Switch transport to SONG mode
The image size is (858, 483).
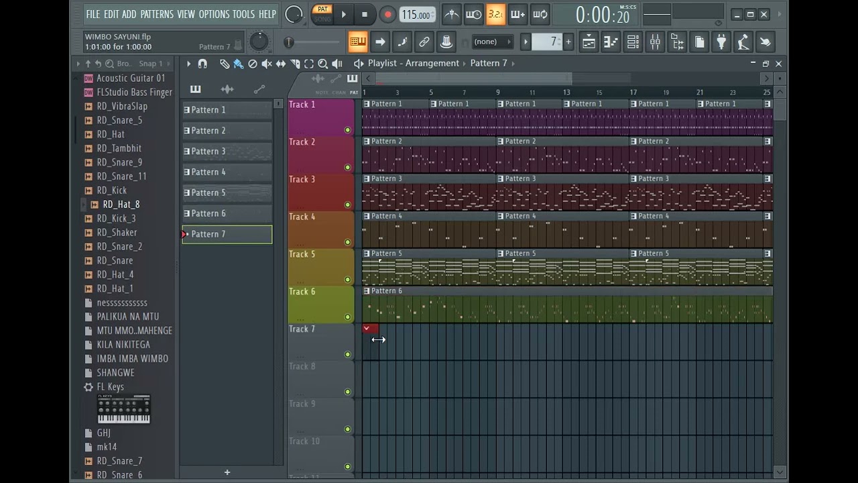click(322, 19)
